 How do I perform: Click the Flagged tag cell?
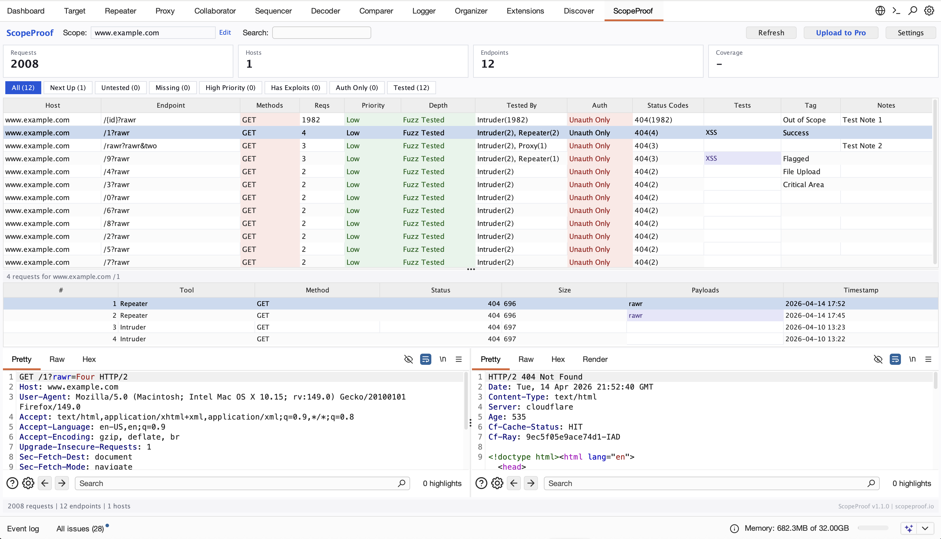click(x=810, y=159)
